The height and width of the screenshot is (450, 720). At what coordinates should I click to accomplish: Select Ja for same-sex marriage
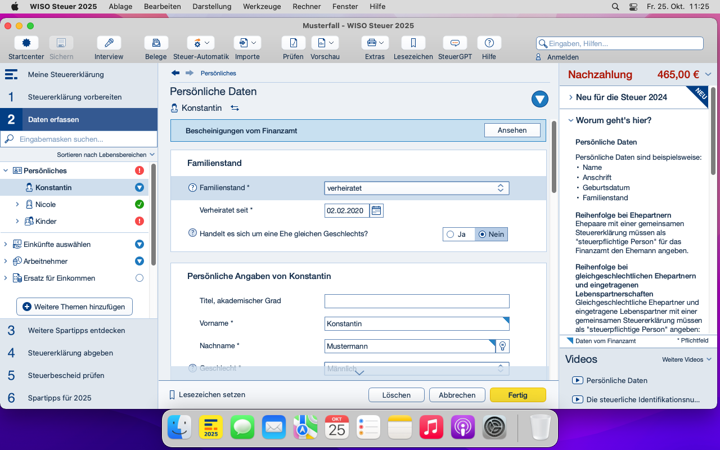click(459, 234)
